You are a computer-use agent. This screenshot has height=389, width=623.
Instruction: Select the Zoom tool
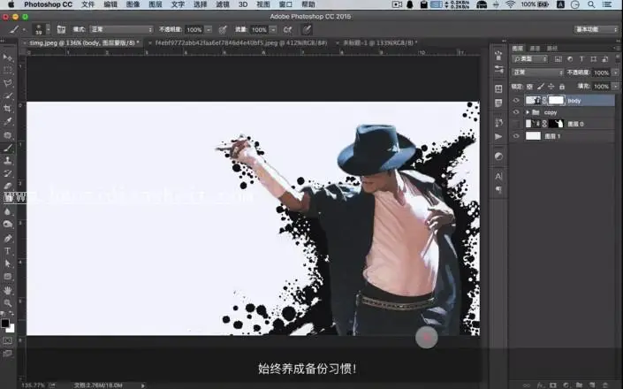(8, 303)
